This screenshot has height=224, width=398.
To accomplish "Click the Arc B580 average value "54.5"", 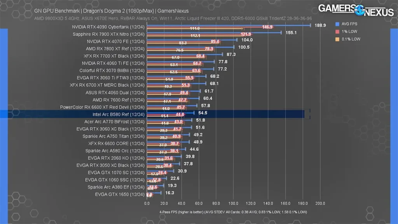I will tap(203, 113).
